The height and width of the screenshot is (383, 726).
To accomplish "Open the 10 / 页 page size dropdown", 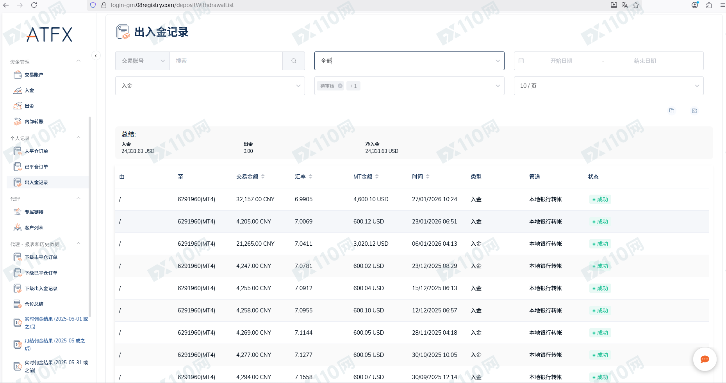I will click(x=608, y=86).
